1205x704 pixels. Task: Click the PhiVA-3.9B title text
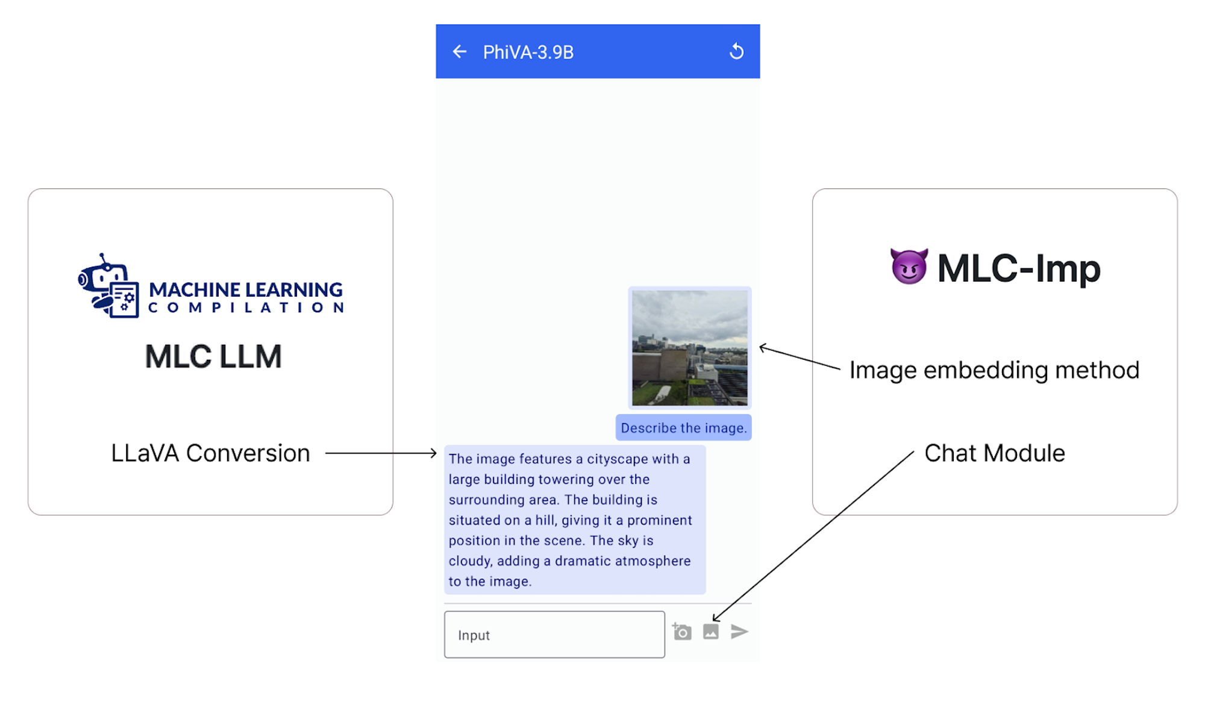click(x=528, y=52)
